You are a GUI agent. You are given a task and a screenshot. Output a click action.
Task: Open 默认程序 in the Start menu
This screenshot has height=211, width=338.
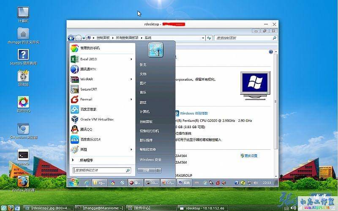(146, 140)
